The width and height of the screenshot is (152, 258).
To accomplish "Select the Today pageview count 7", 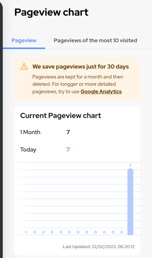I will pyautogui.click(x=68, y=149).
